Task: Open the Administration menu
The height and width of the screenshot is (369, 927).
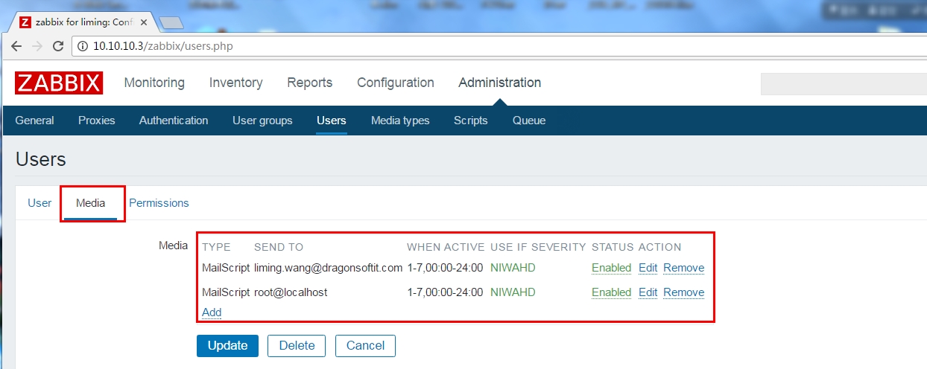Action: tap(500, 83)
